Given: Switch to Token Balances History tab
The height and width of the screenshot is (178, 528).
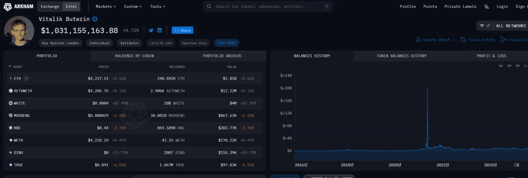Looking at the screenshot, I should pyautogui.click(x=402, y=56).
